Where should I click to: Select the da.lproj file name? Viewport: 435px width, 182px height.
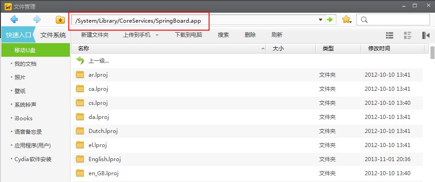click(99, 117)
